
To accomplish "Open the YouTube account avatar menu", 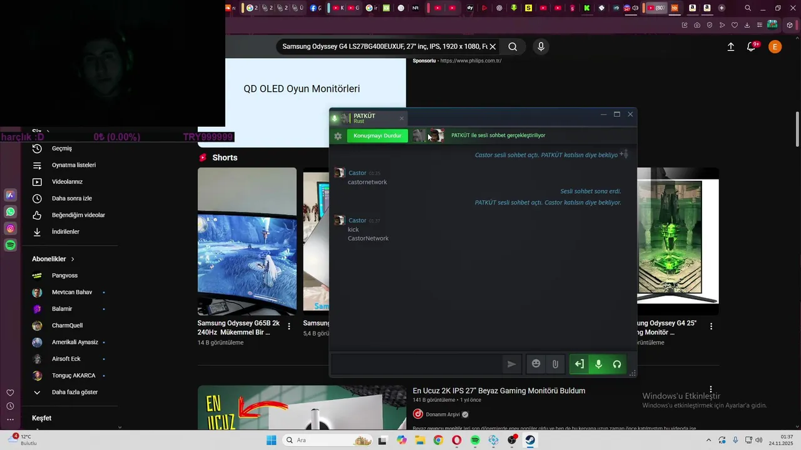I will pos(775,47).
